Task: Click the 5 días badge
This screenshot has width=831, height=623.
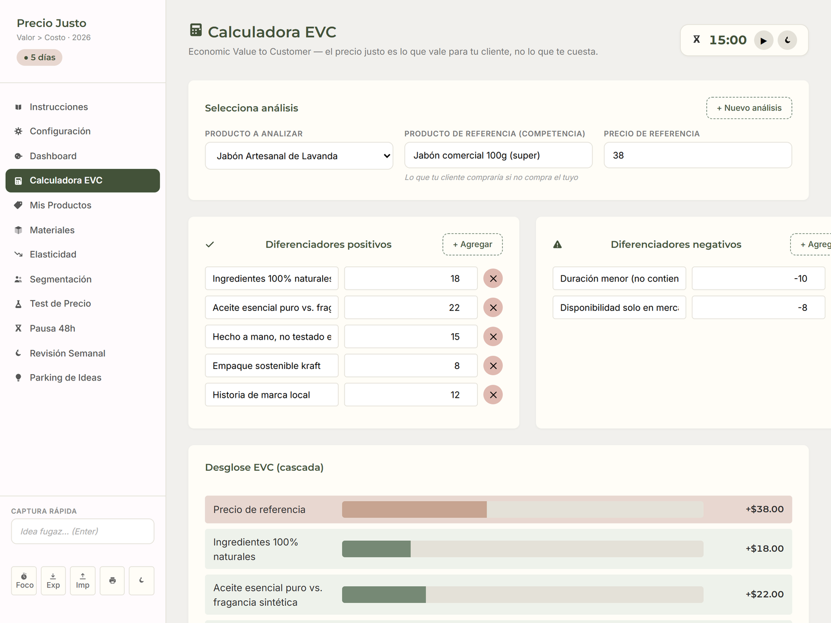Action: (40, 57)
